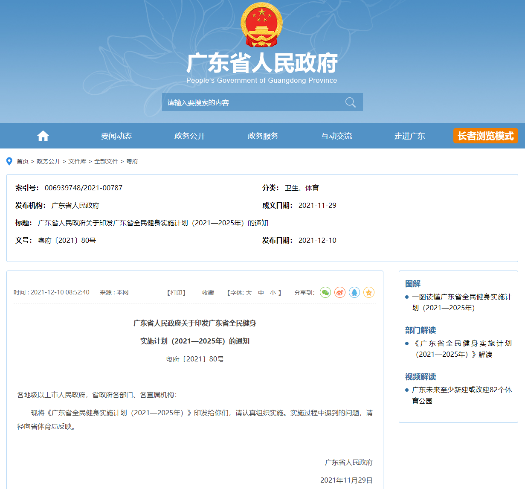Click 收藏 to bookmark page
Screen dimensions: 525x489
click(x=208, y=293)
